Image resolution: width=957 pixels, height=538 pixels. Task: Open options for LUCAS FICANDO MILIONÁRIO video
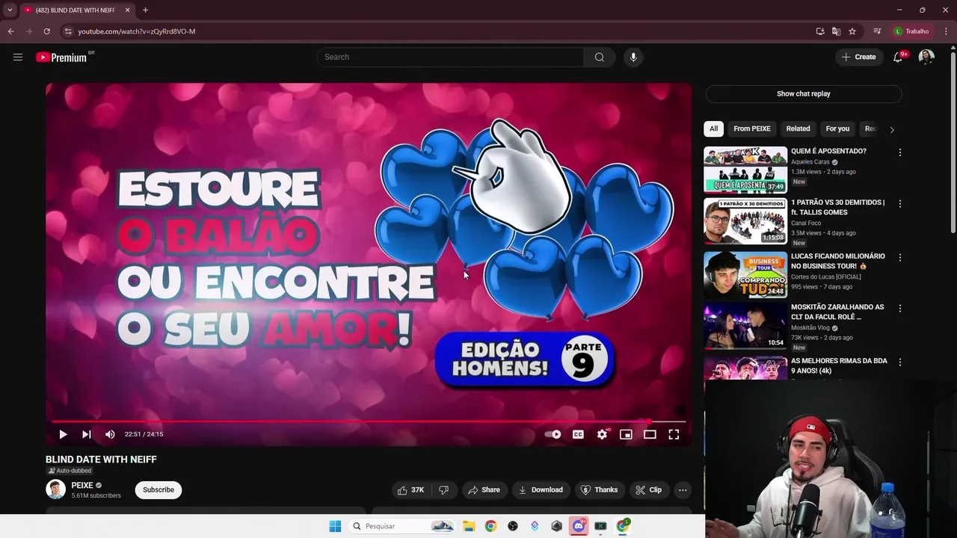[899, 258]
